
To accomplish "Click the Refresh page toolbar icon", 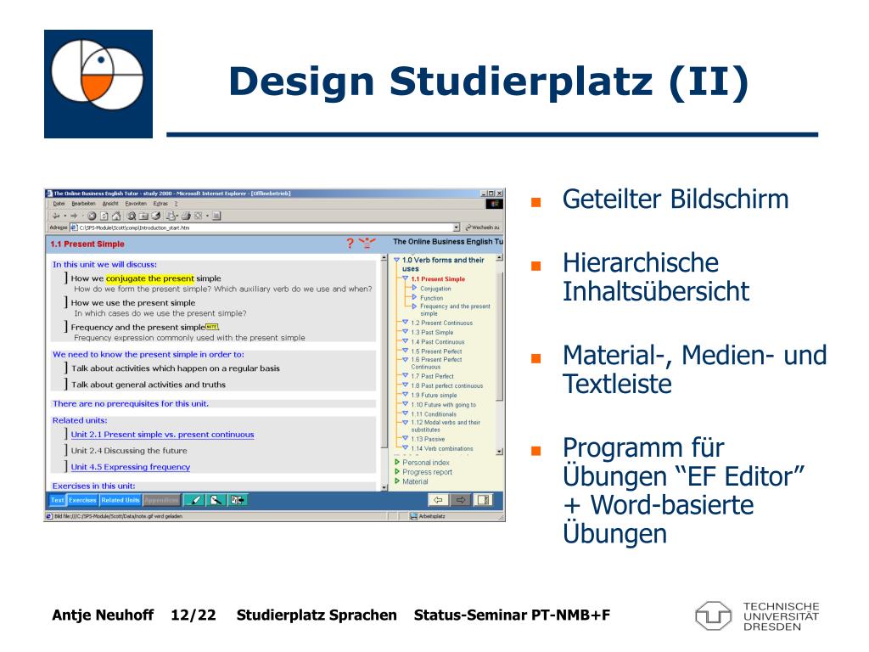I will (104, 216).
